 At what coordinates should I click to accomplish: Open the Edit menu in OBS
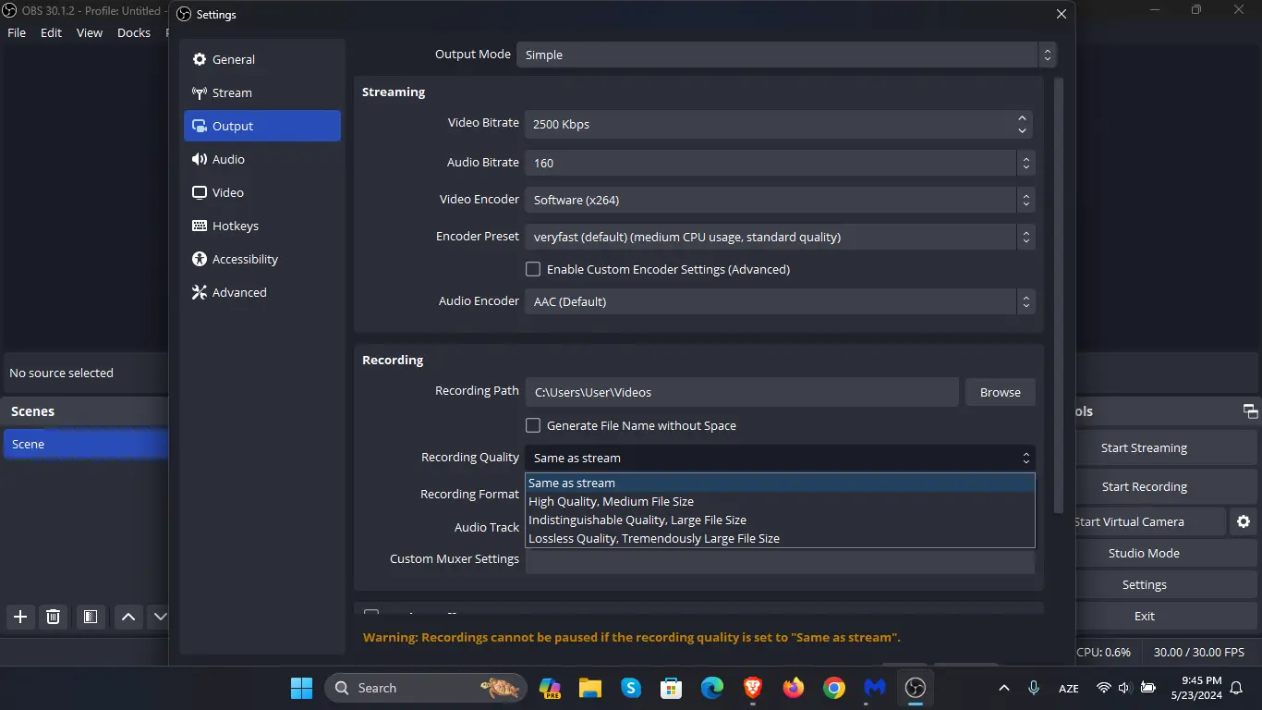coord(51,32)
